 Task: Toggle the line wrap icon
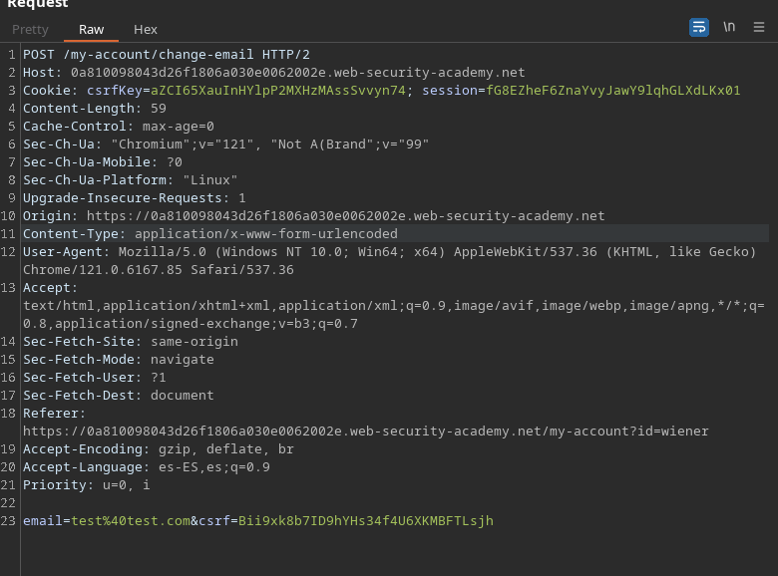tap(699, 28)
